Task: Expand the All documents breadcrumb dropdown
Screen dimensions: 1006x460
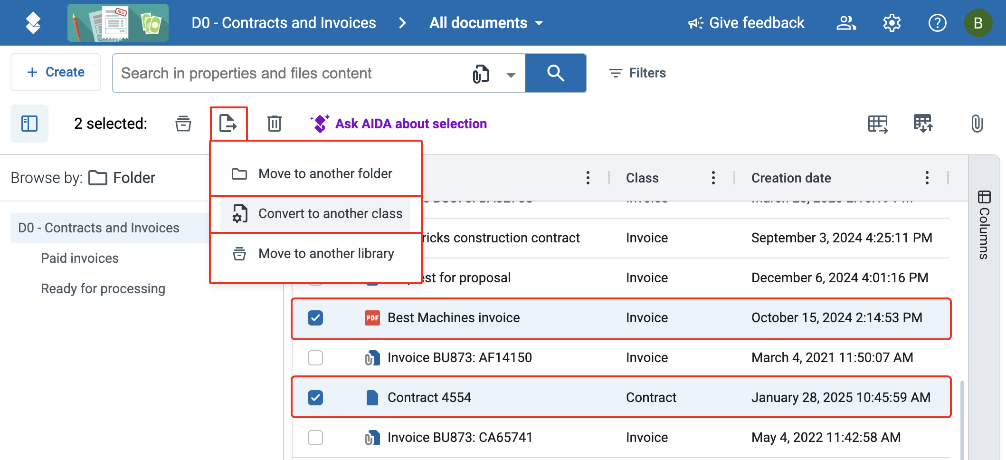Action: 539,22
